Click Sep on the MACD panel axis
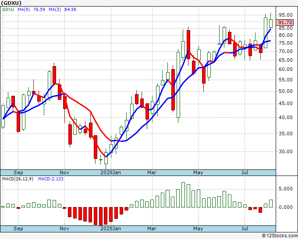 18,228
